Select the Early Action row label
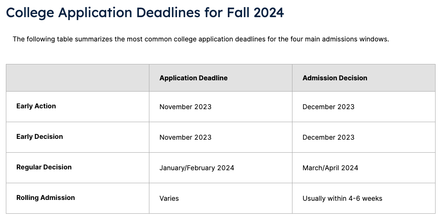The width and height of the screenshot is (441, 220). [x=36, y=106]
